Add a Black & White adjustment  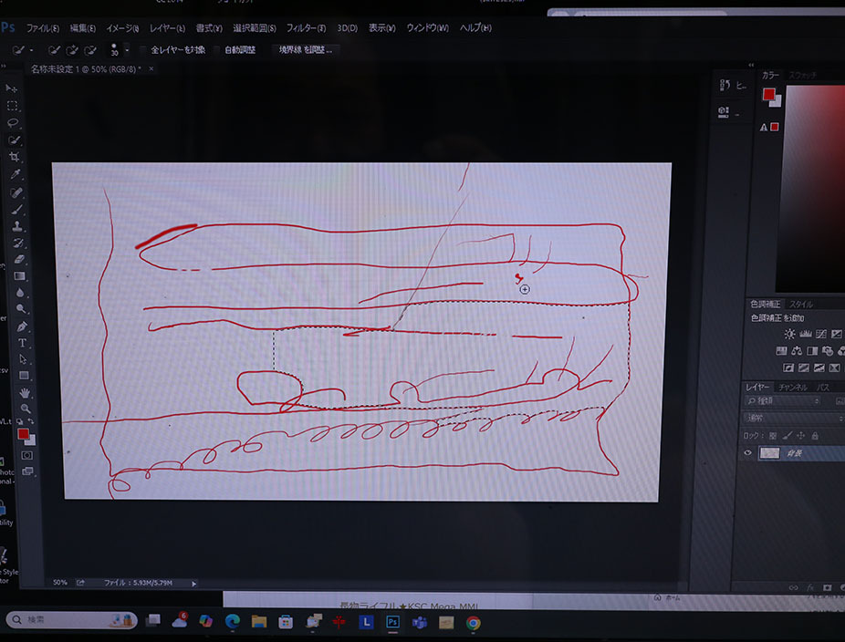pos(812,351)
